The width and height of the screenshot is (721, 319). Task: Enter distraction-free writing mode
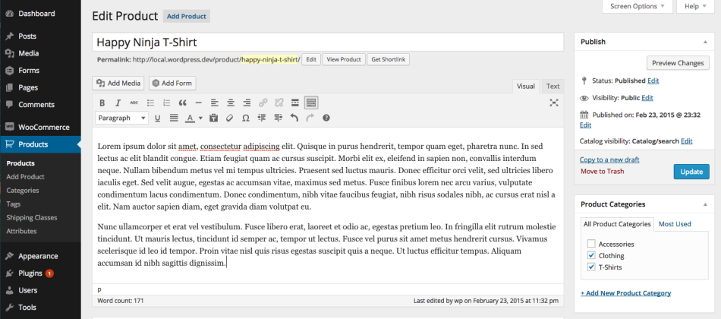(554, 103)
